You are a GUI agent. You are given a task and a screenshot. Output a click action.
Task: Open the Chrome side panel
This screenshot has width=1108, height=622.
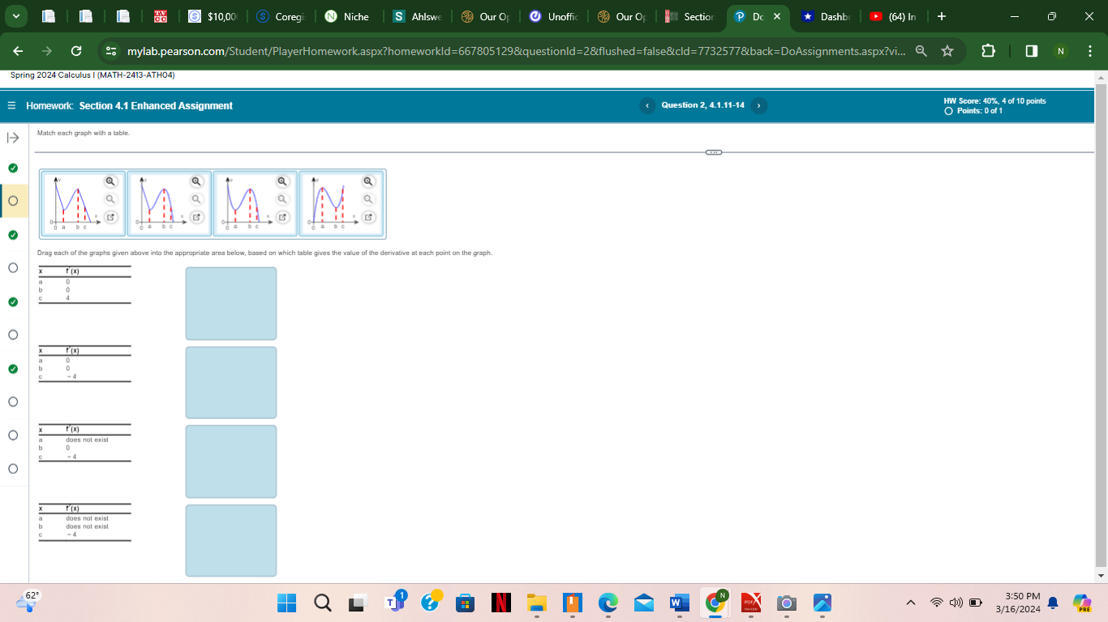tap(1031, 51)
